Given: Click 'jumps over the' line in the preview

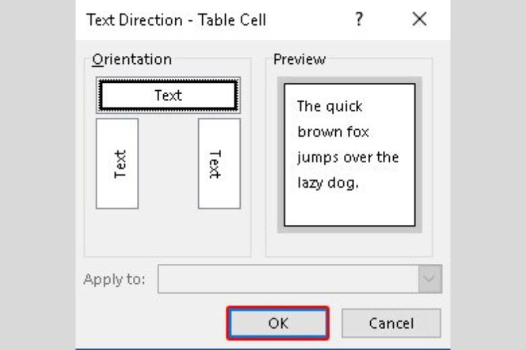Looking at the screenshot, I should tap(348, 157).
